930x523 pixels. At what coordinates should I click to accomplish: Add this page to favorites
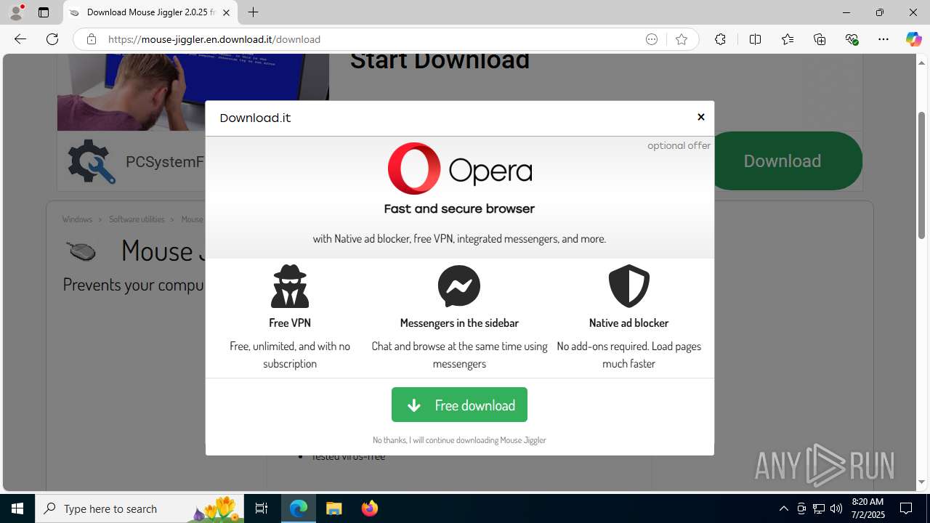(681, 39)
